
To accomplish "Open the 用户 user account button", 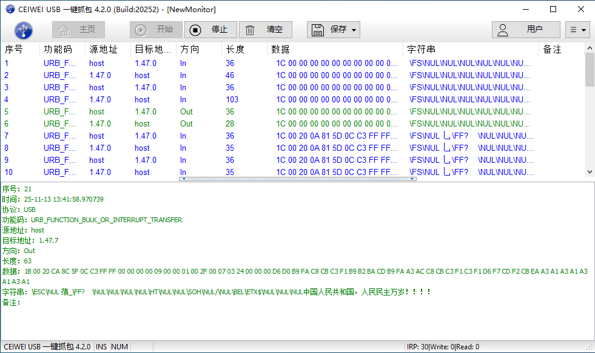I will click(525, 30).
